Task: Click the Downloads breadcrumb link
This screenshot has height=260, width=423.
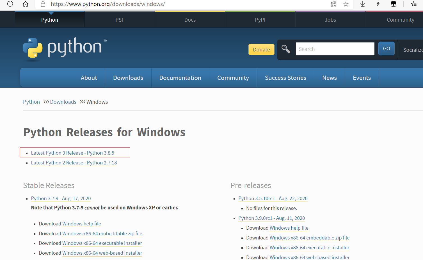Action: 63,102
